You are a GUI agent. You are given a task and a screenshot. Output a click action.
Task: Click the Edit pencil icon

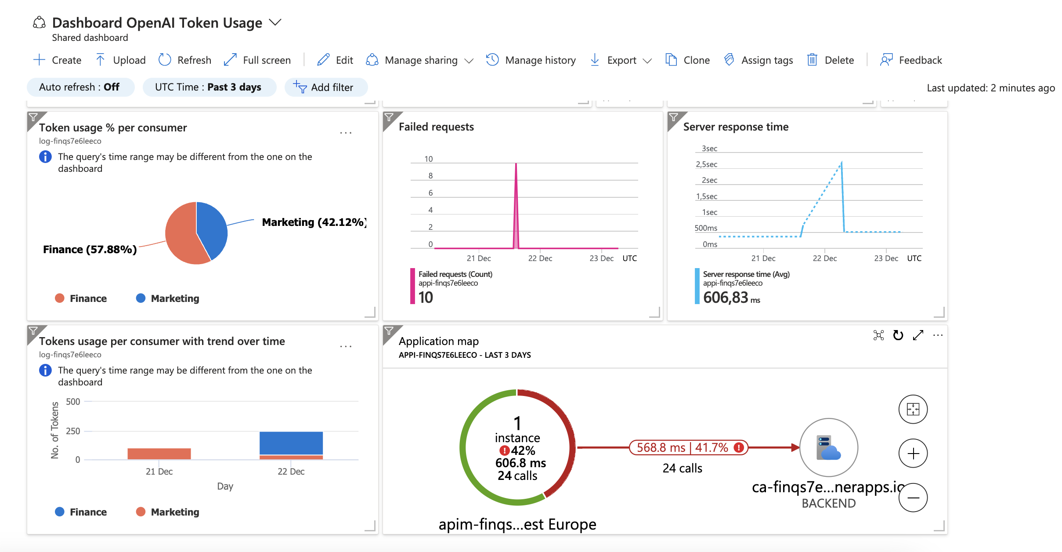(x=323, y=60)
